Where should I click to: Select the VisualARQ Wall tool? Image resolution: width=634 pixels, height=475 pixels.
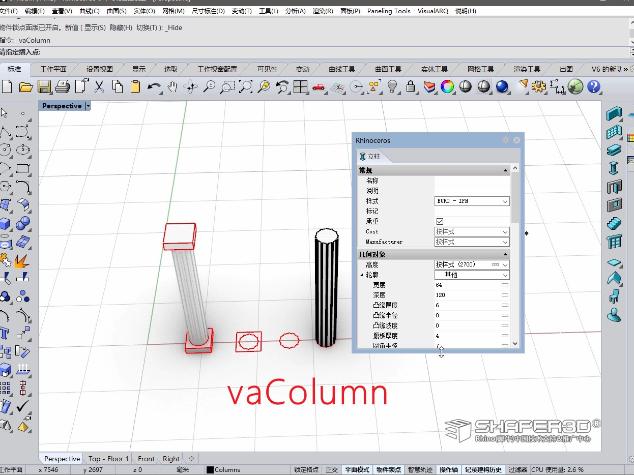pyautogui.click(x=614, y=113)
